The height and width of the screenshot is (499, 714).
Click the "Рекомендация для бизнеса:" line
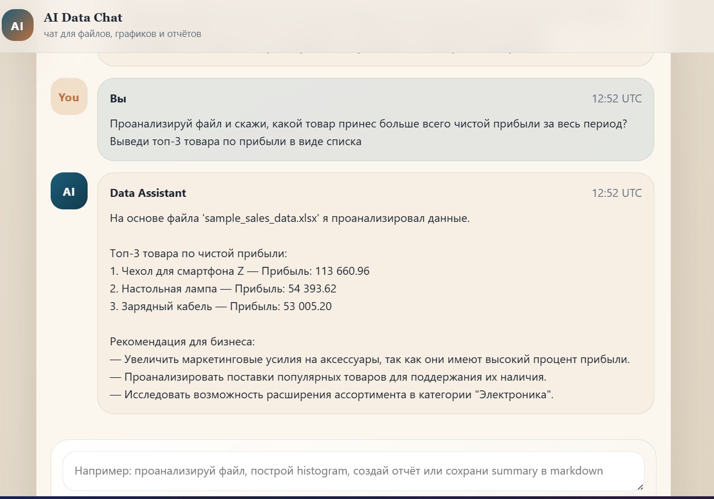pos(182,342)
